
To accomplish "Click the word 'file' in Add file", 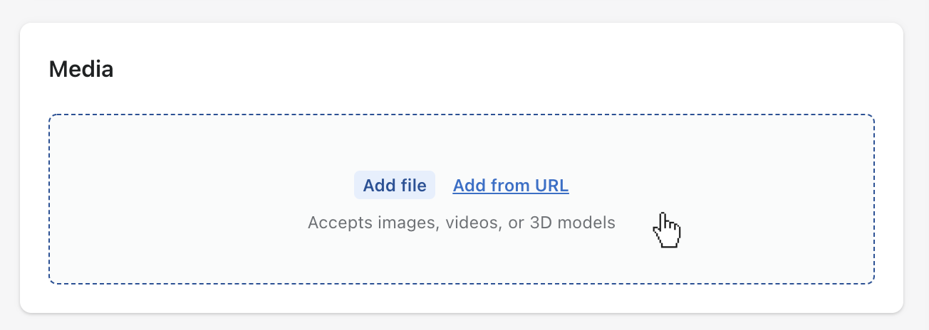I will click(414, 186).
